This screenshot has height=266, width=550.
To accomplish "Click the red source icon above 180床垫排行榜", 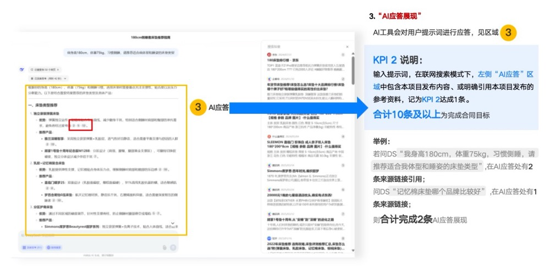I will 269,55.
